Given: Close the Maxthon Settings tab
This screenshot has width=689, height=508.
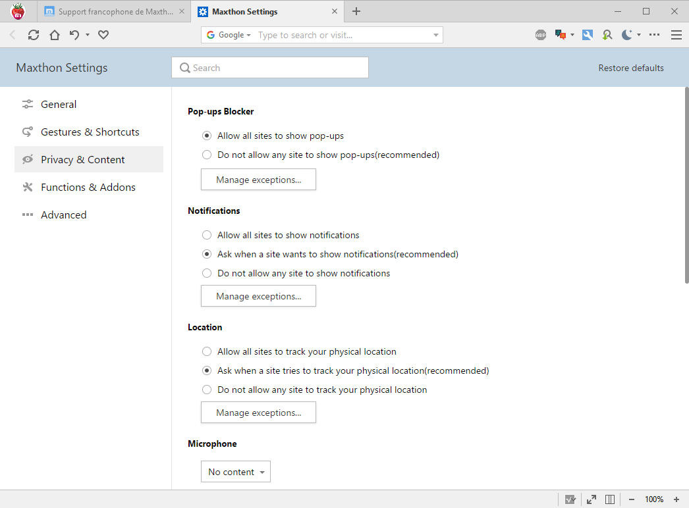Looking at the screenshot, I should (335, 11).
